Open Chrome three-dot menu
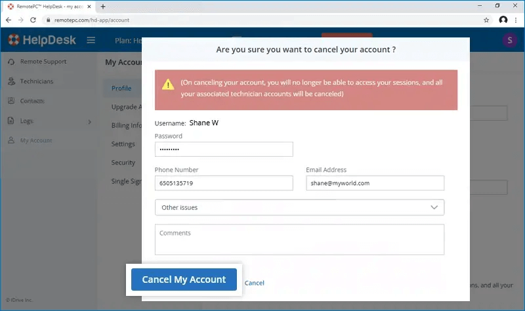The image size is (525, 311). pyautogui.click(x=516, y=20)
